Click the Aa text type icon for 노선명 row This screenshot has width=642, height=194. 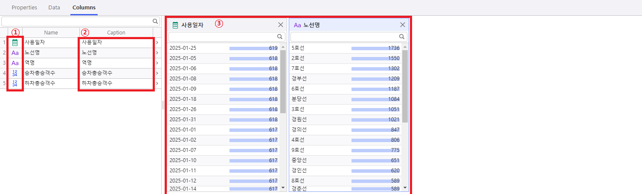[x=15, y=53]
